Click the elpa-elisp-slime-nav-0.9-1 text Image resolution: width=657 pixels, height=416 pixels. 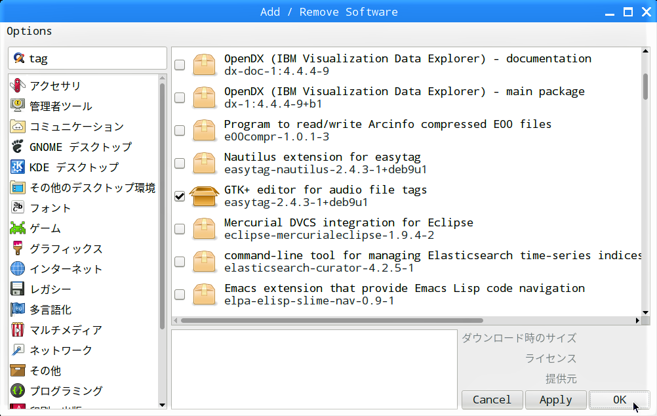(309, 301)
